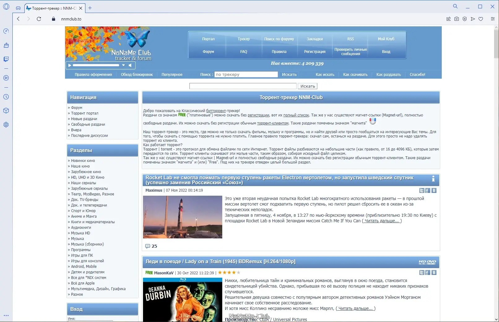This screenshot has height=322, width=499.
Task: Open browsing History from the sidebar clock
Action: click(x=6, y=97)
